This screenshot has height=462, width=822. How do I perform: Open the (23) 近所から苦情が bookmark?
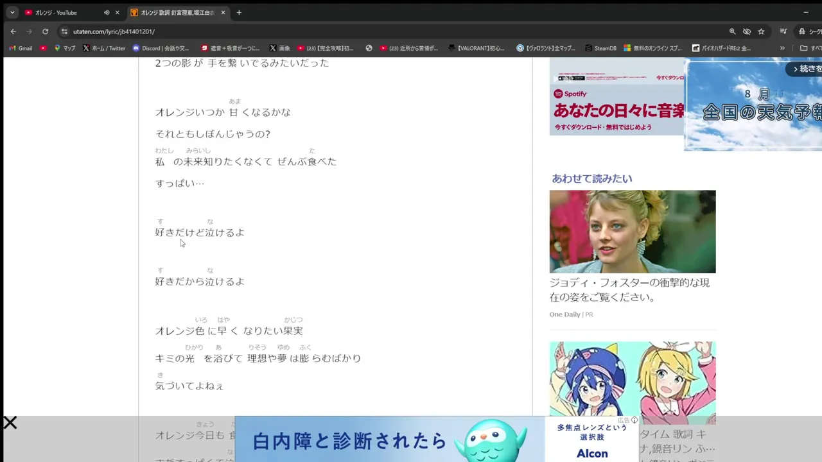pos(409,48)
